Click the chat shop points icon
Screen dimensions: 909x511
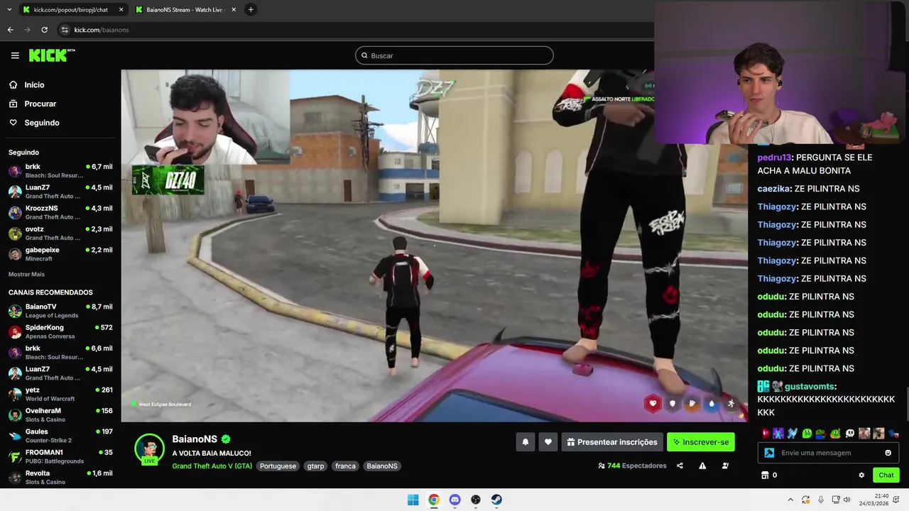[765, 476]
